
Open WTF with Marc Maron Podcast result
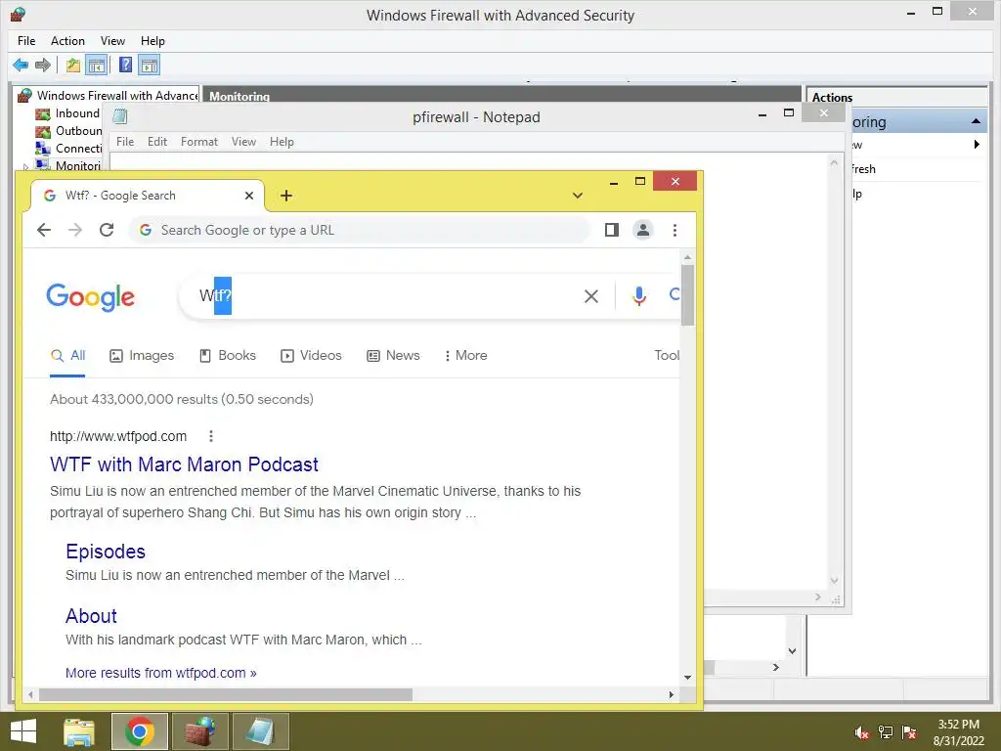pos(184,464)
